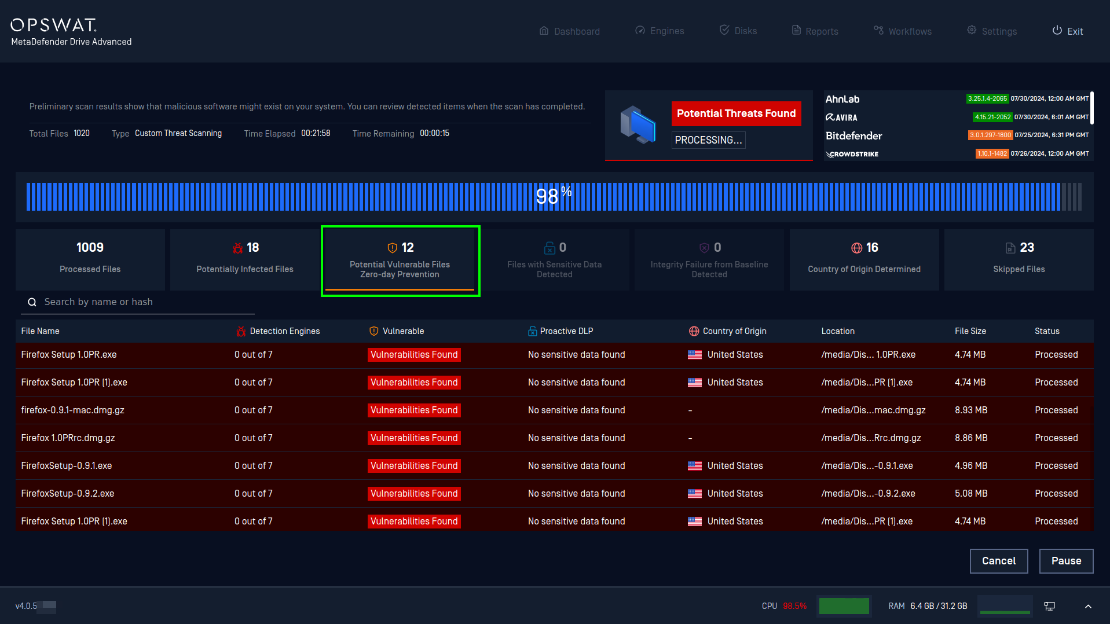Viewport: 1110px width, 624px height.
Task: Click the CrowdStrike engine entry
Action: click(x=957, y=154)
